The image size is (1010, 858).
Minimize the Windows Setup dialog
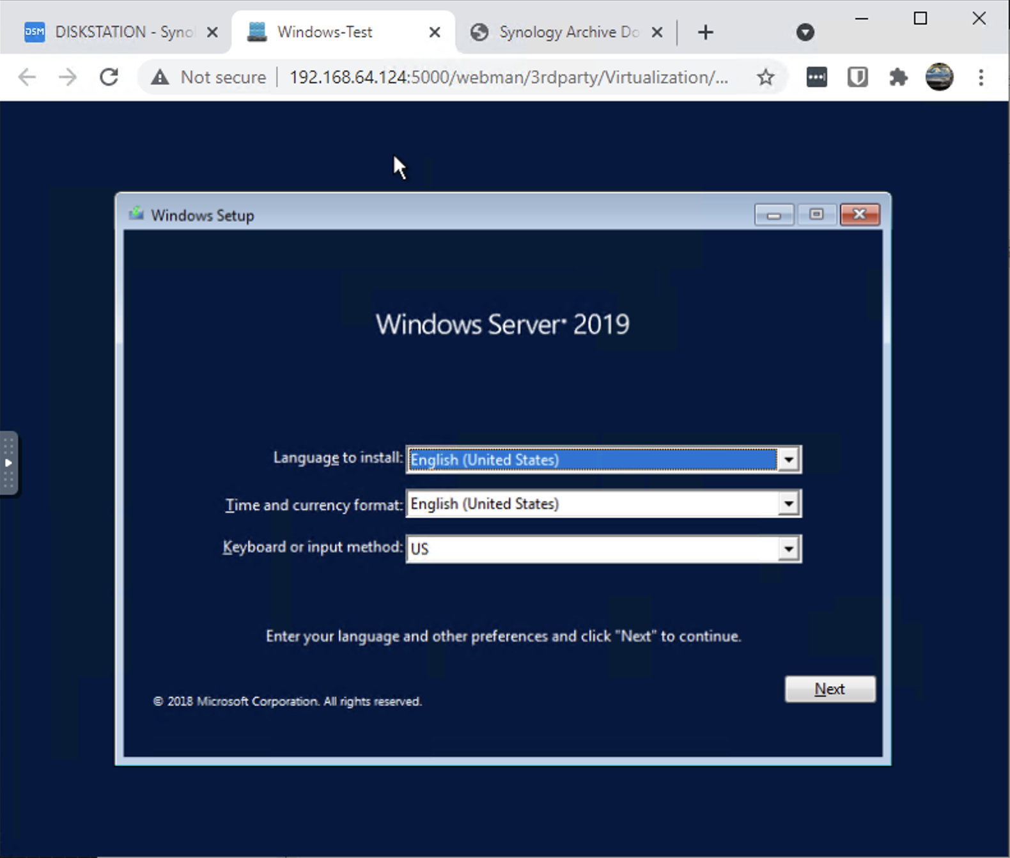(x=774, y=215)
